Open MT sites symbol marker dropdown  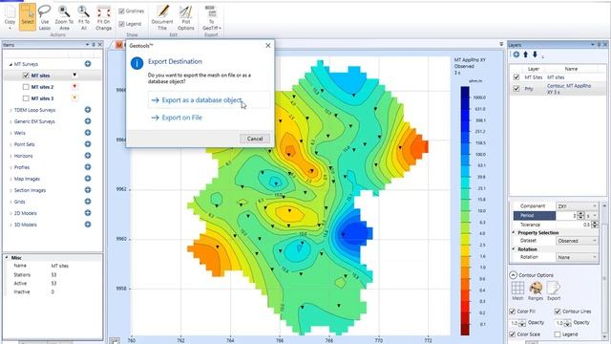pos(74,75)
